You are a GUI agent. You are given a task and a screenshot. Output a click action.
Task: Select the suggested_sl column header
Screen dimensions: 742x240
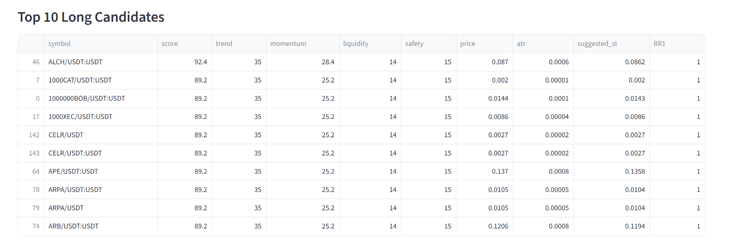click(597, 43)
